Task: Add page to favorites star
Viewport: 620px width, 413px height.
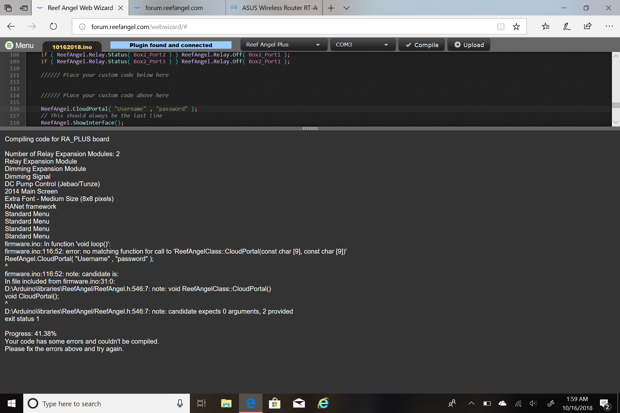Action: coord(516,26)
